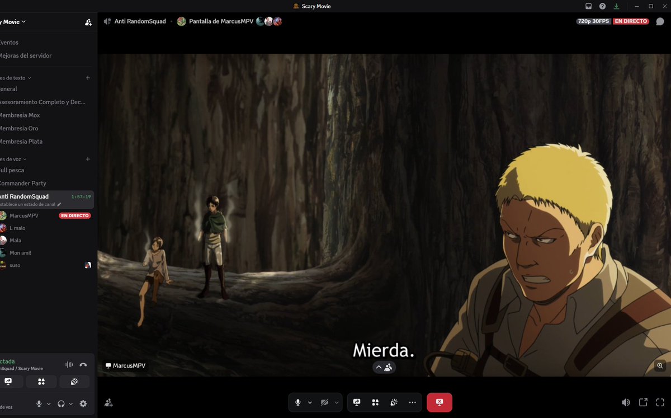
Task: Expand camera dropdown in bottom control bar
Action: 337,402
